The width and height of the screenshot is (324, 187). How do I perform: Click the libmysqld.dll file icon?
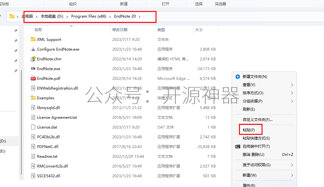tap(33, 107)
